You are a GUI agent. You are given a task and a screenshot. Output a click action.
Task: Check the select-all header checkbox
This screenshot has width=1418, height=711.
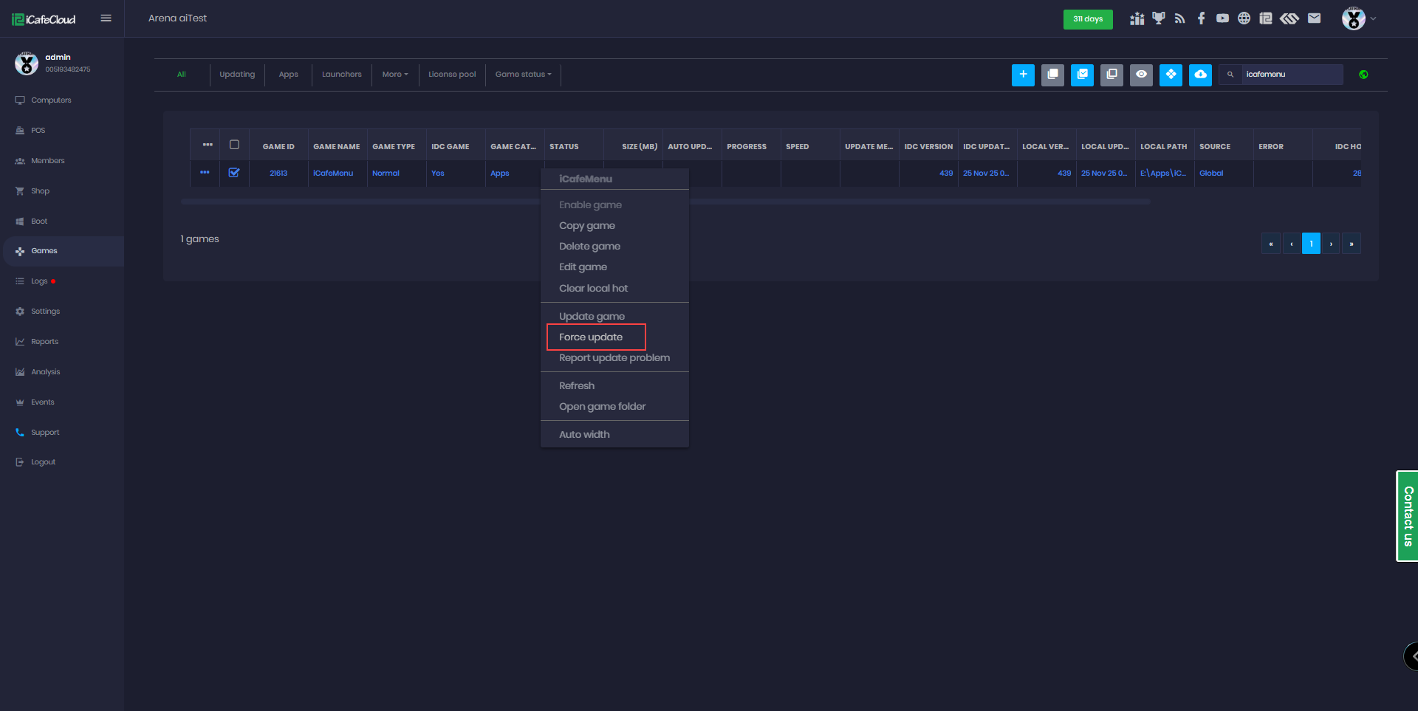click(x=234, y=145)
